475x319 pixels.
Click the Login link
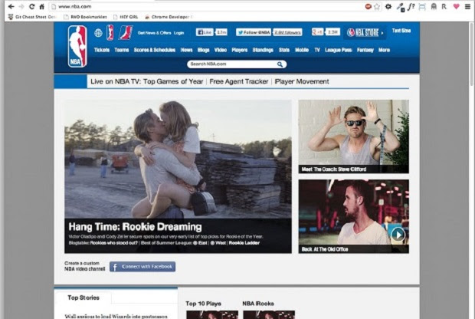pyautogui.click(x=179, y=33)
